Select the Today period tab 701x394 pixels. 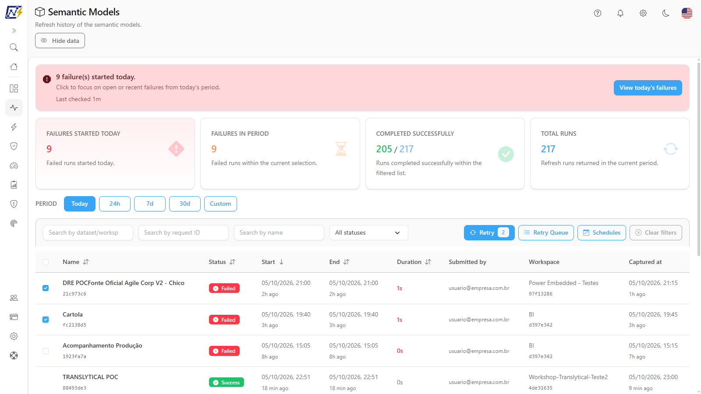click(x=80, y=204)
